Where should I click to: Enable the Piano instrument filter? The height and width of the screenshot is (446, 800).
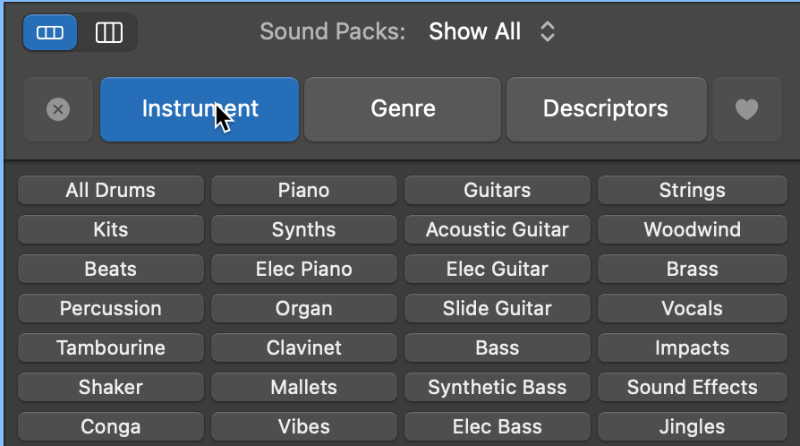[x=304, y=190]
